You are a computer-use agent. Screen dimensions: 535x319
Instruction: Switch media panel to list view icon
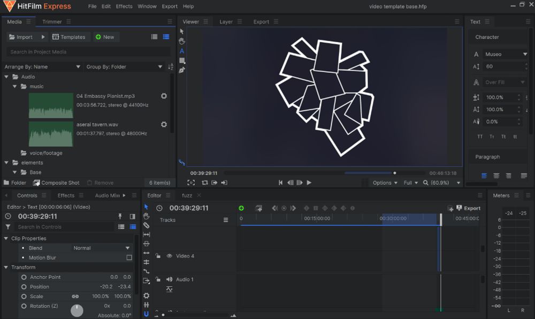(x=154, y=37)
